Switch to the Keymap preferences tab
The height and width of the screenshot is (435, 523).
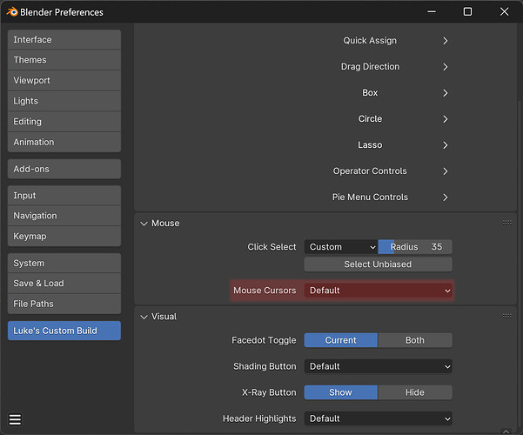tap(64, 236)
